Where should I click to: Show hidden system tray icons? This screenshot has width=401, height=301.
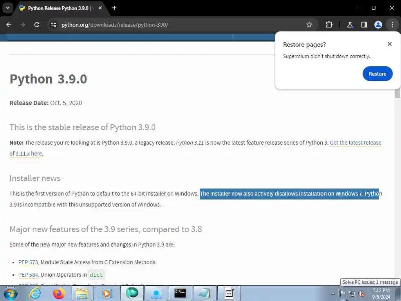tap(333, 294)
